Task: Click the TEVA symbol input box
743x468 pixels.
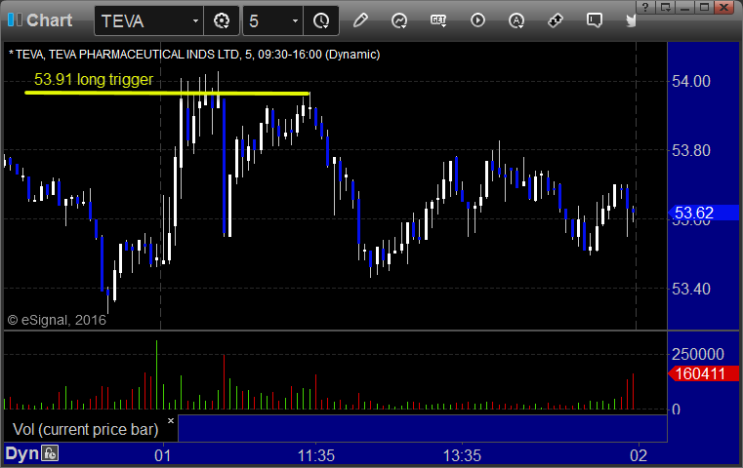Action: (148, 20)
